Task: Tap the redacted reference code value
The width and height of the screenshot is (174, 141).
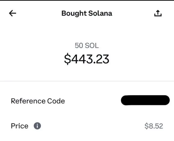Action: [145, 100]
